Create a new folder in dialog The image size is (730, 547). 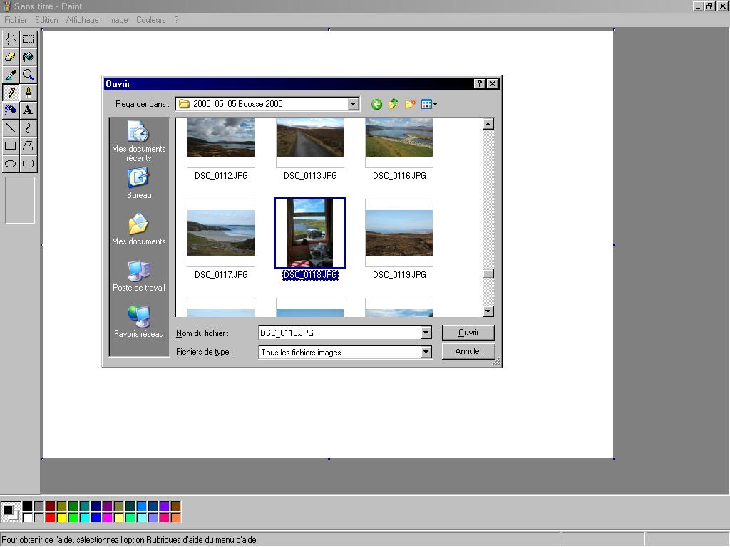(x=410, y=104)
